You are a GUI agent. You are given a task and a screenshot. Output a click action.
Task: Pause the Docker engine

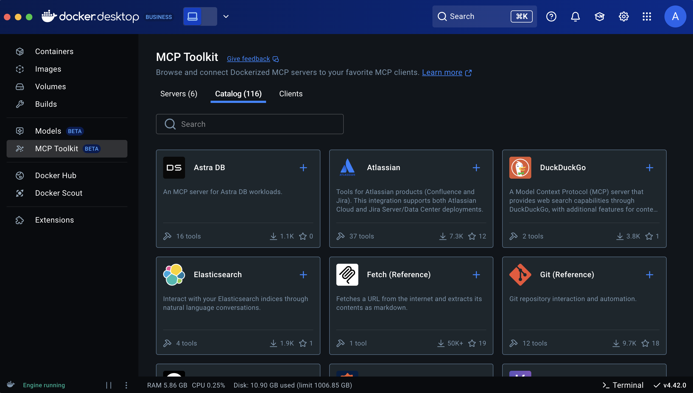tap(109, 385)
